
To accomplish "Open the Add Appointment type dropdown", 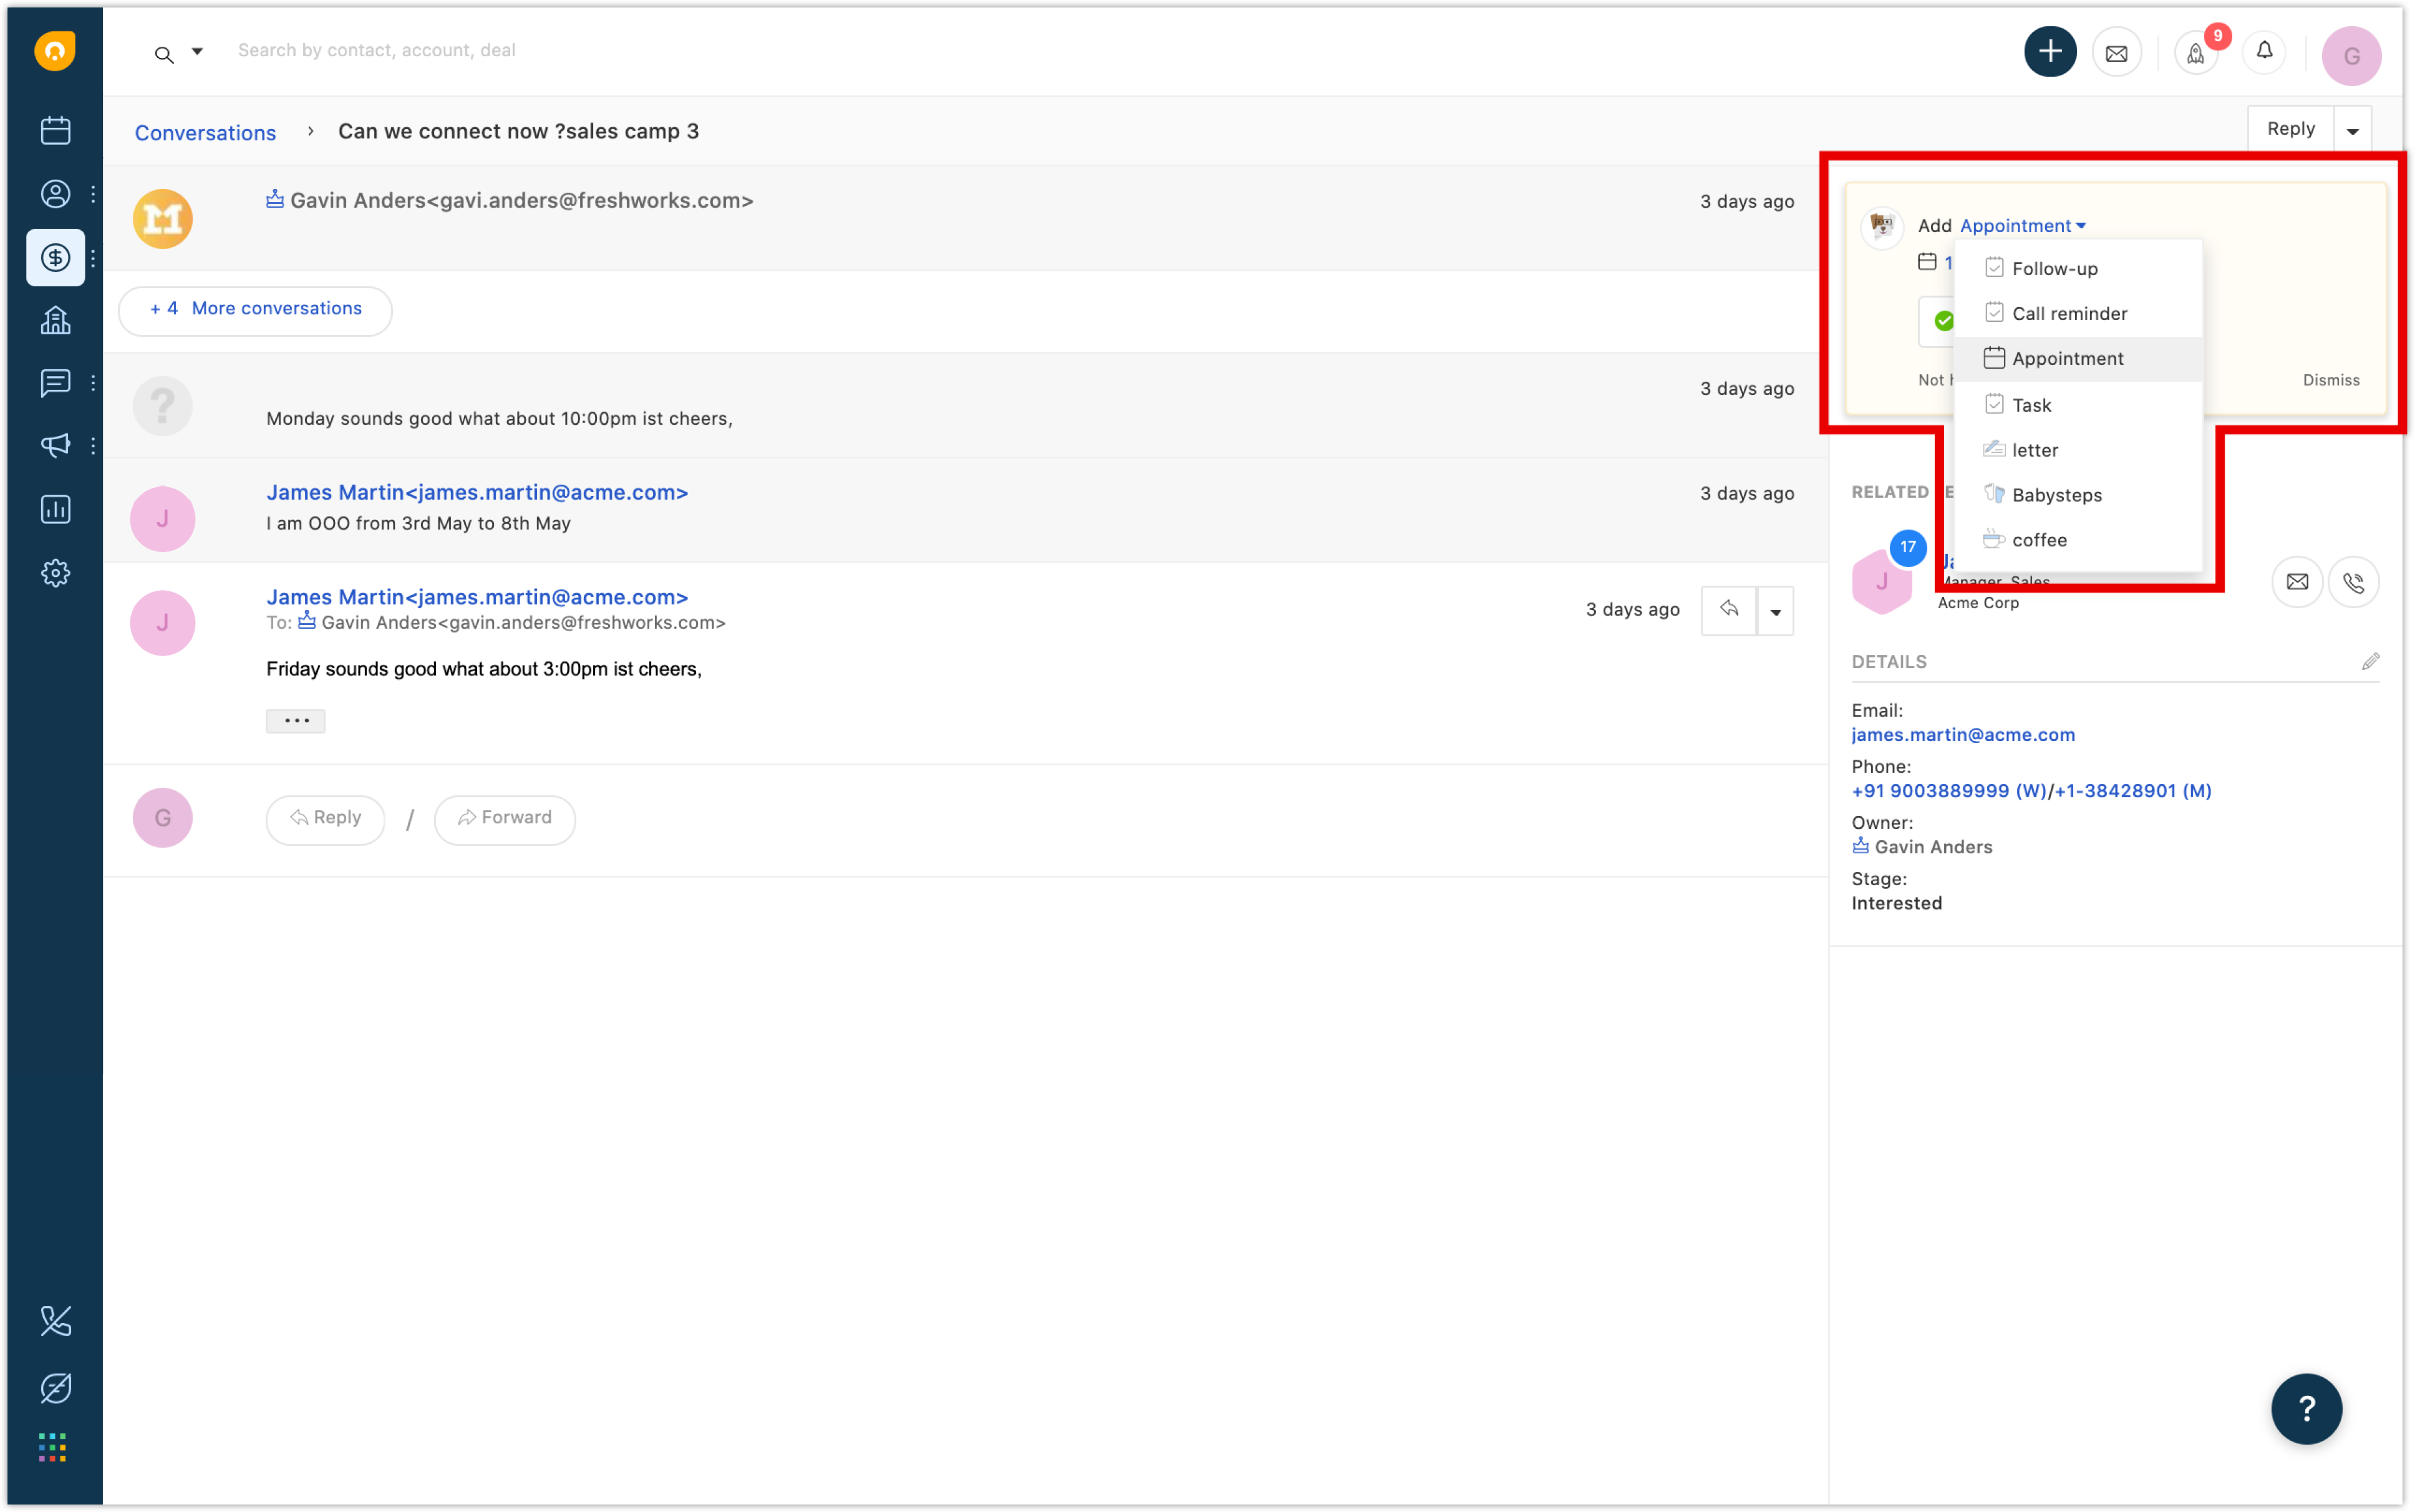I will [x=2022, y=226].
